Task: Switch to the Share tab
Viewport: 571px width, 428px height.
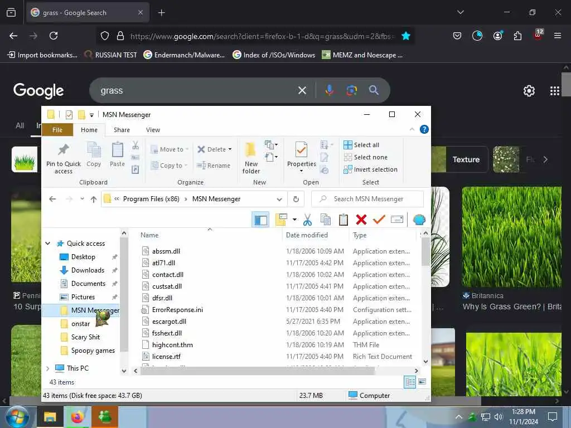Action: (122, 130)
